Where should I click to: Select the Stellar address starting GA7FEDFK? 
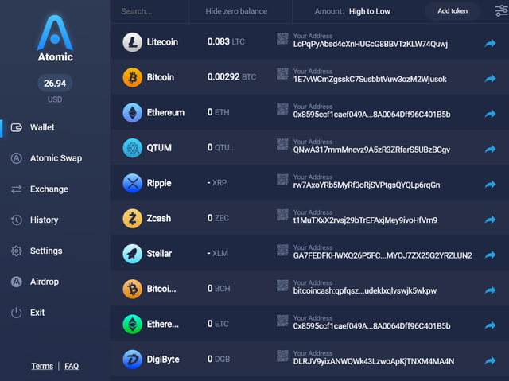tap(383, 256)
